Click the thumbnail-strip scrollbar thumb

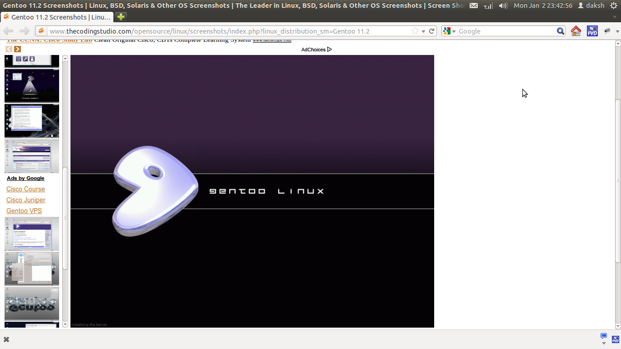click(65, 219)
